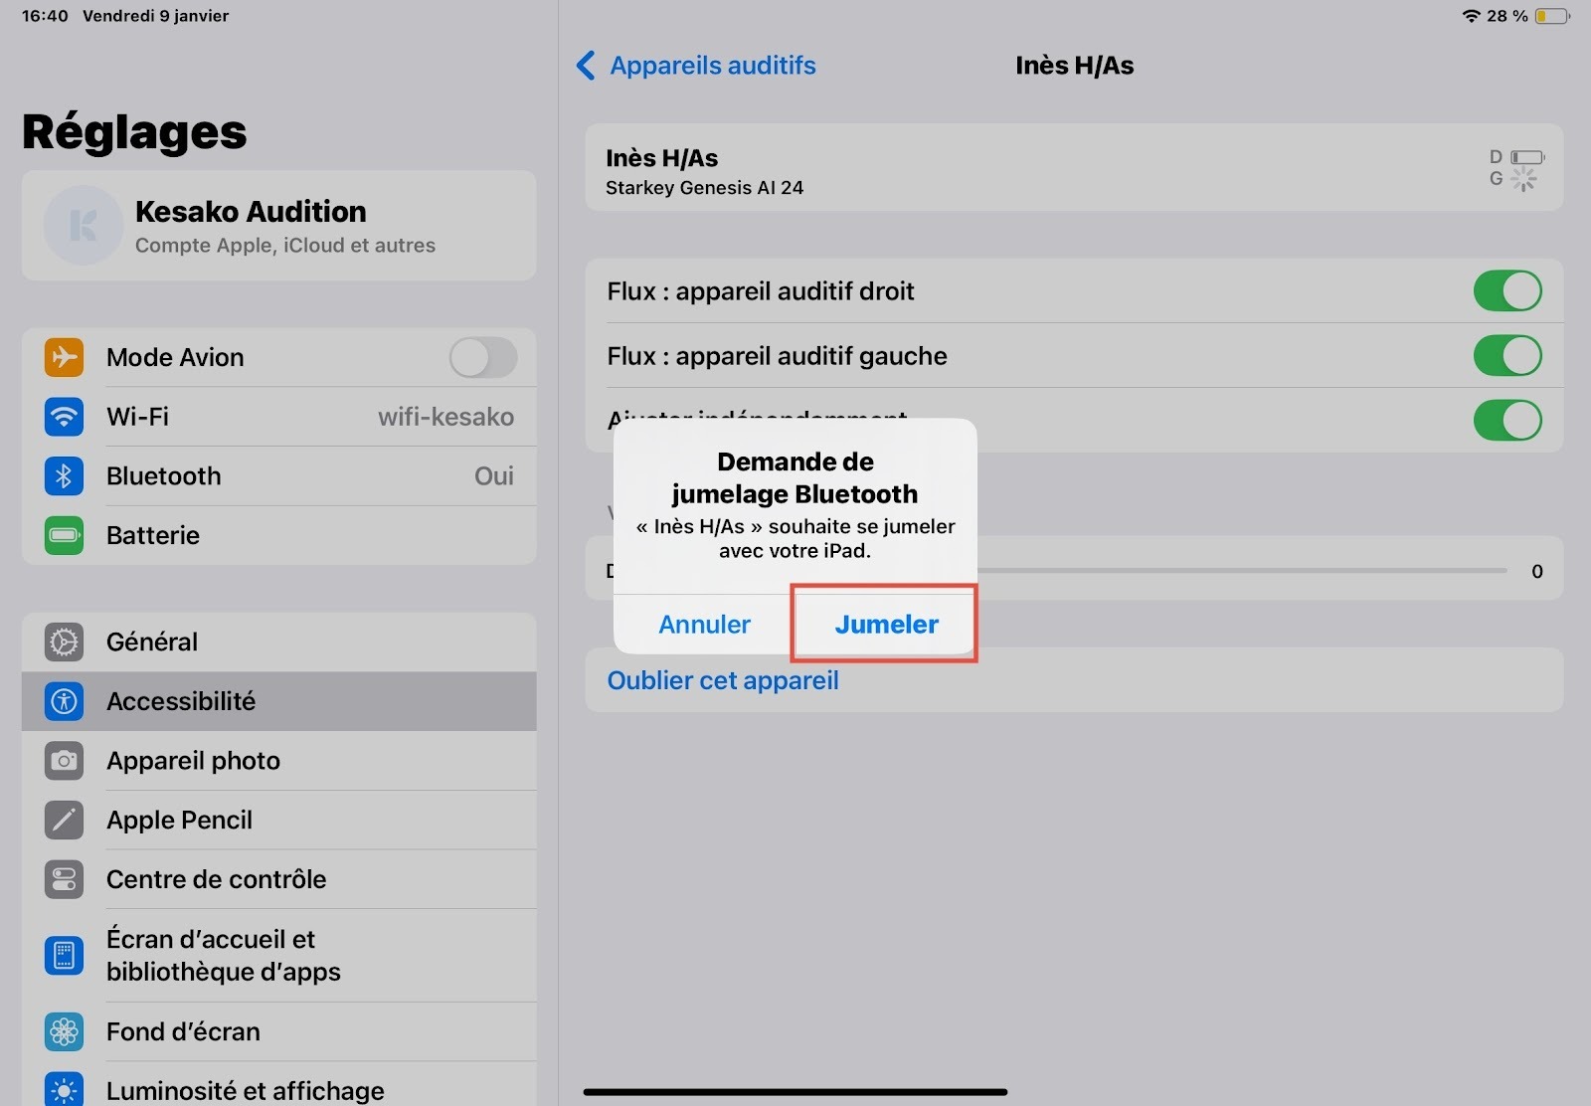Tap the Général gear icon
The width and height of the screenshot is (1591, 1106).
(x=64, y=642)
